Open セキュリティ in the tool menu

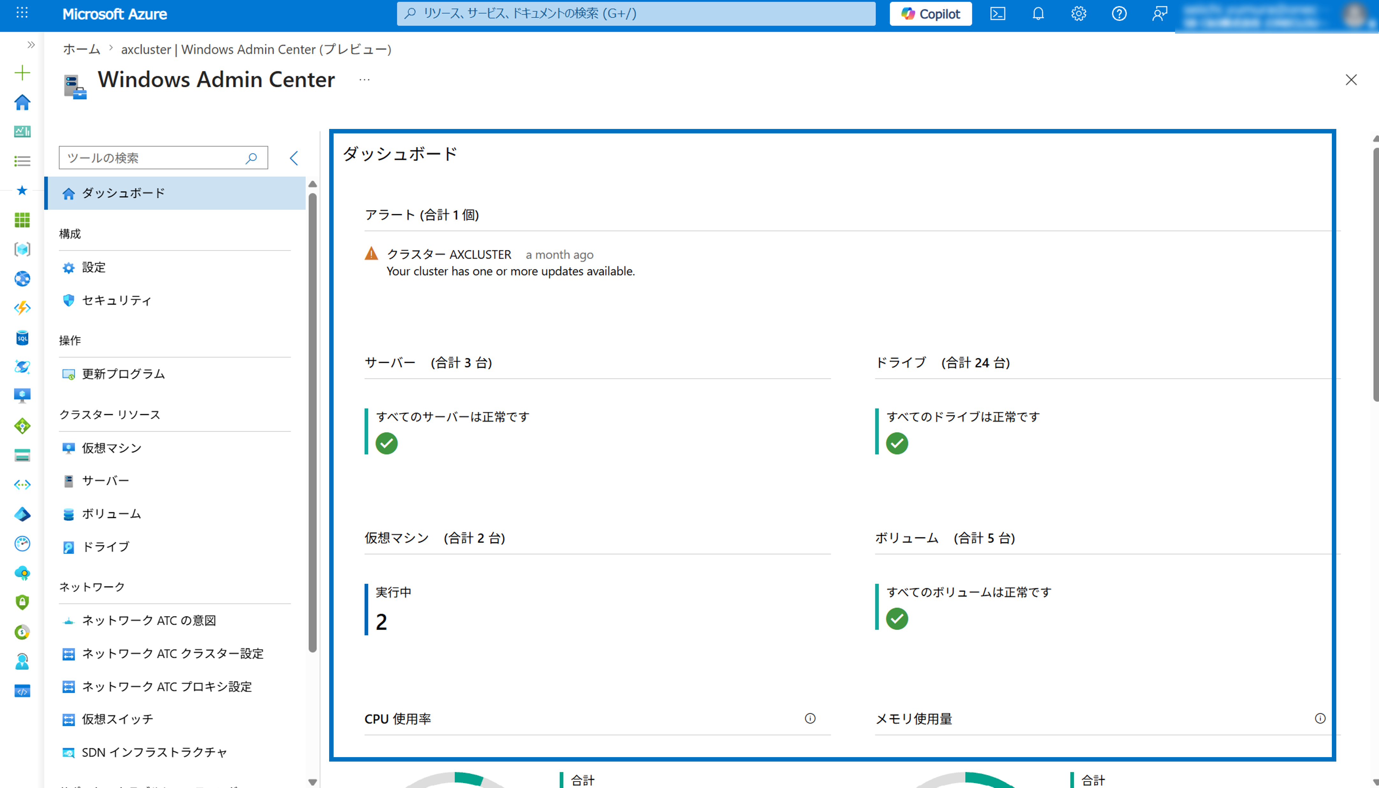point(175,300)
